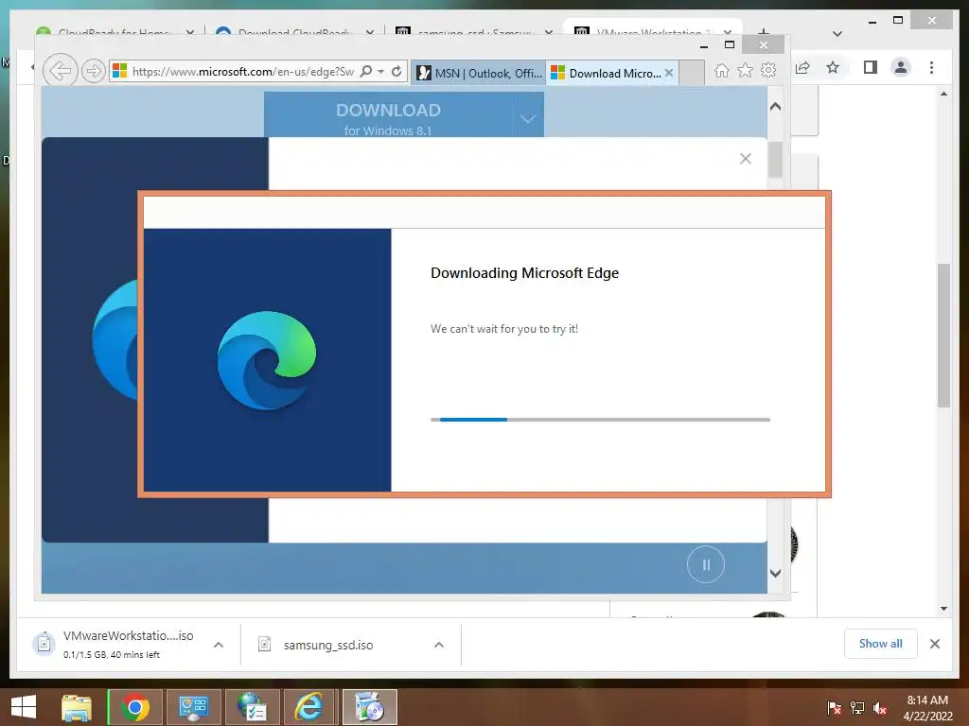Open the disc installer taskbar icon
Viewport: 969px width, 726px height.
(x=370, y=707)
